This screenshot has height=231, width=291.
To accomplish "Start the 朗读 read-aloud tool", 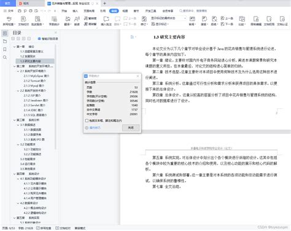I will coord(77,21).
